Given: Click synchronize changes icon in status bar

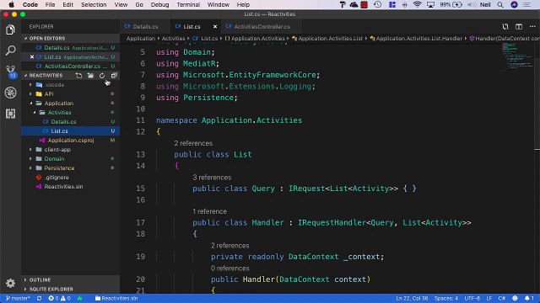Looking at the screenshot, I should click(40, 298).
